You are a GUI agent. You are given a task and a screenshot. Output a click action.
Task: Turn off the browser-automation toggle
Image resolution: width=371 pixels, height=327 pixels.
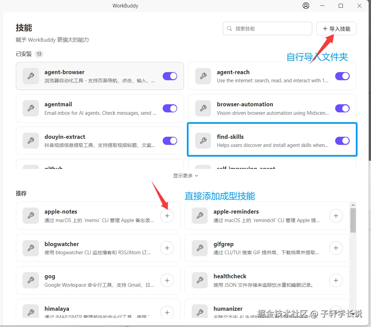click(x=342, y=108)
